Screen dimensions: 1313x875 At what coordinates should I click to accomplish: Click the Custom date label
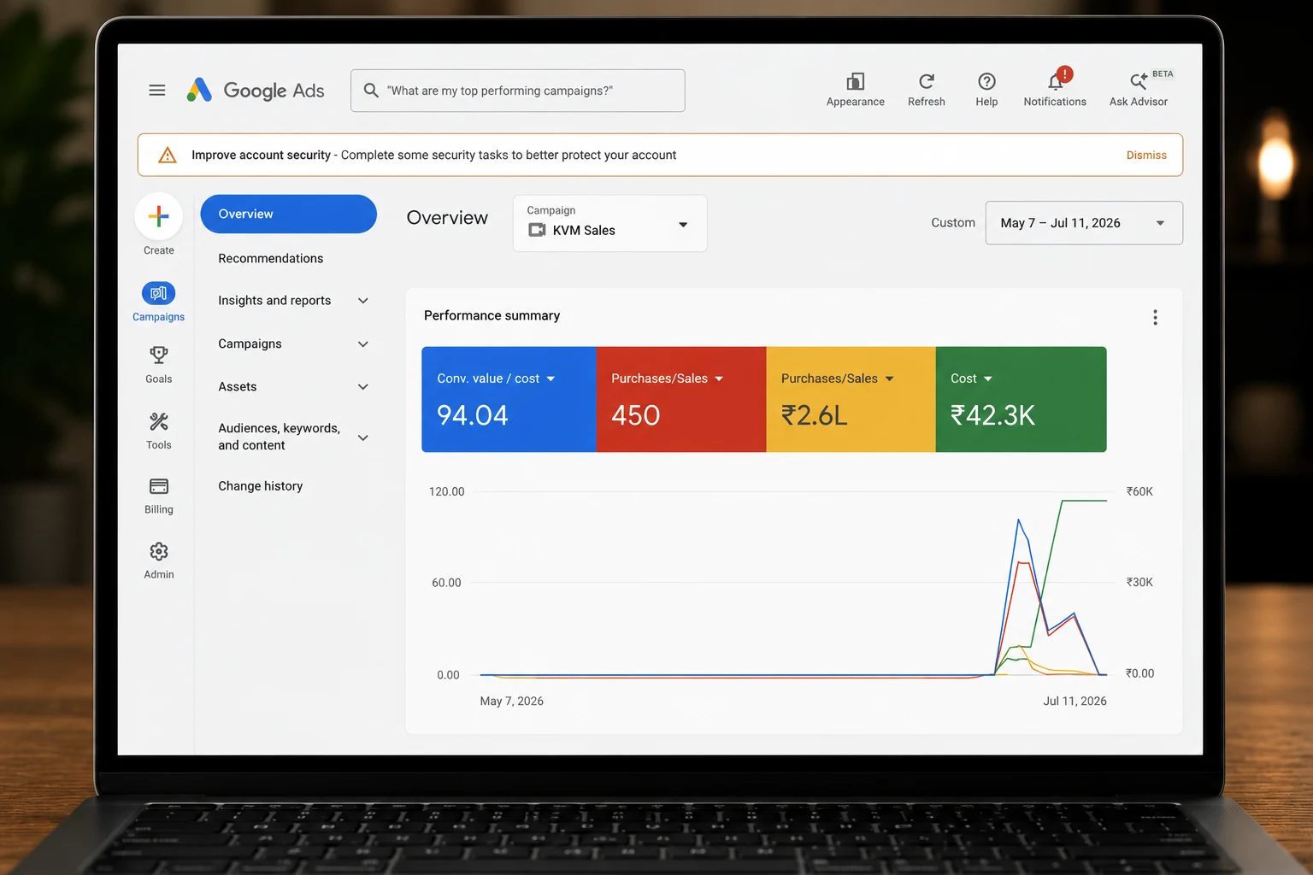pyautogui.click(x=953, y=223)
